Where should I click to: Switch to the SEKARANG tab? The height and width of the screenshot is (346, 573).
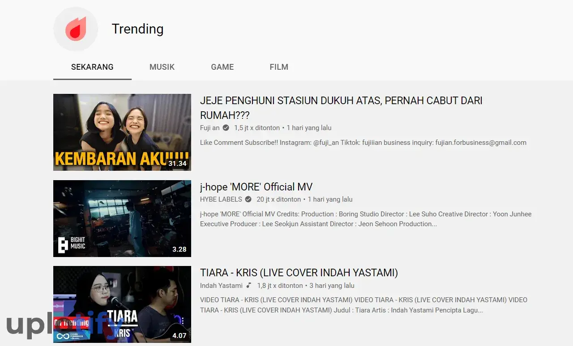point(92,67)
